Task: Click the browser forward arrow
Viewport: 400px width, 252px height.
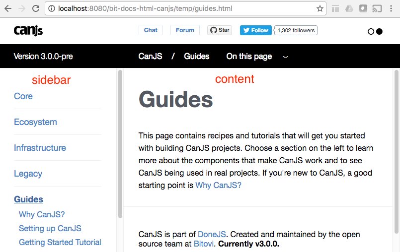Action: (22, 8)
